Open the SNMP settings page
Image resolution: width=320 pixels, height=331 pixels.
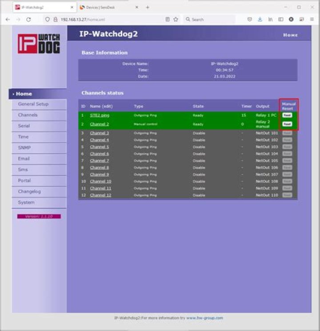[40, 148]
